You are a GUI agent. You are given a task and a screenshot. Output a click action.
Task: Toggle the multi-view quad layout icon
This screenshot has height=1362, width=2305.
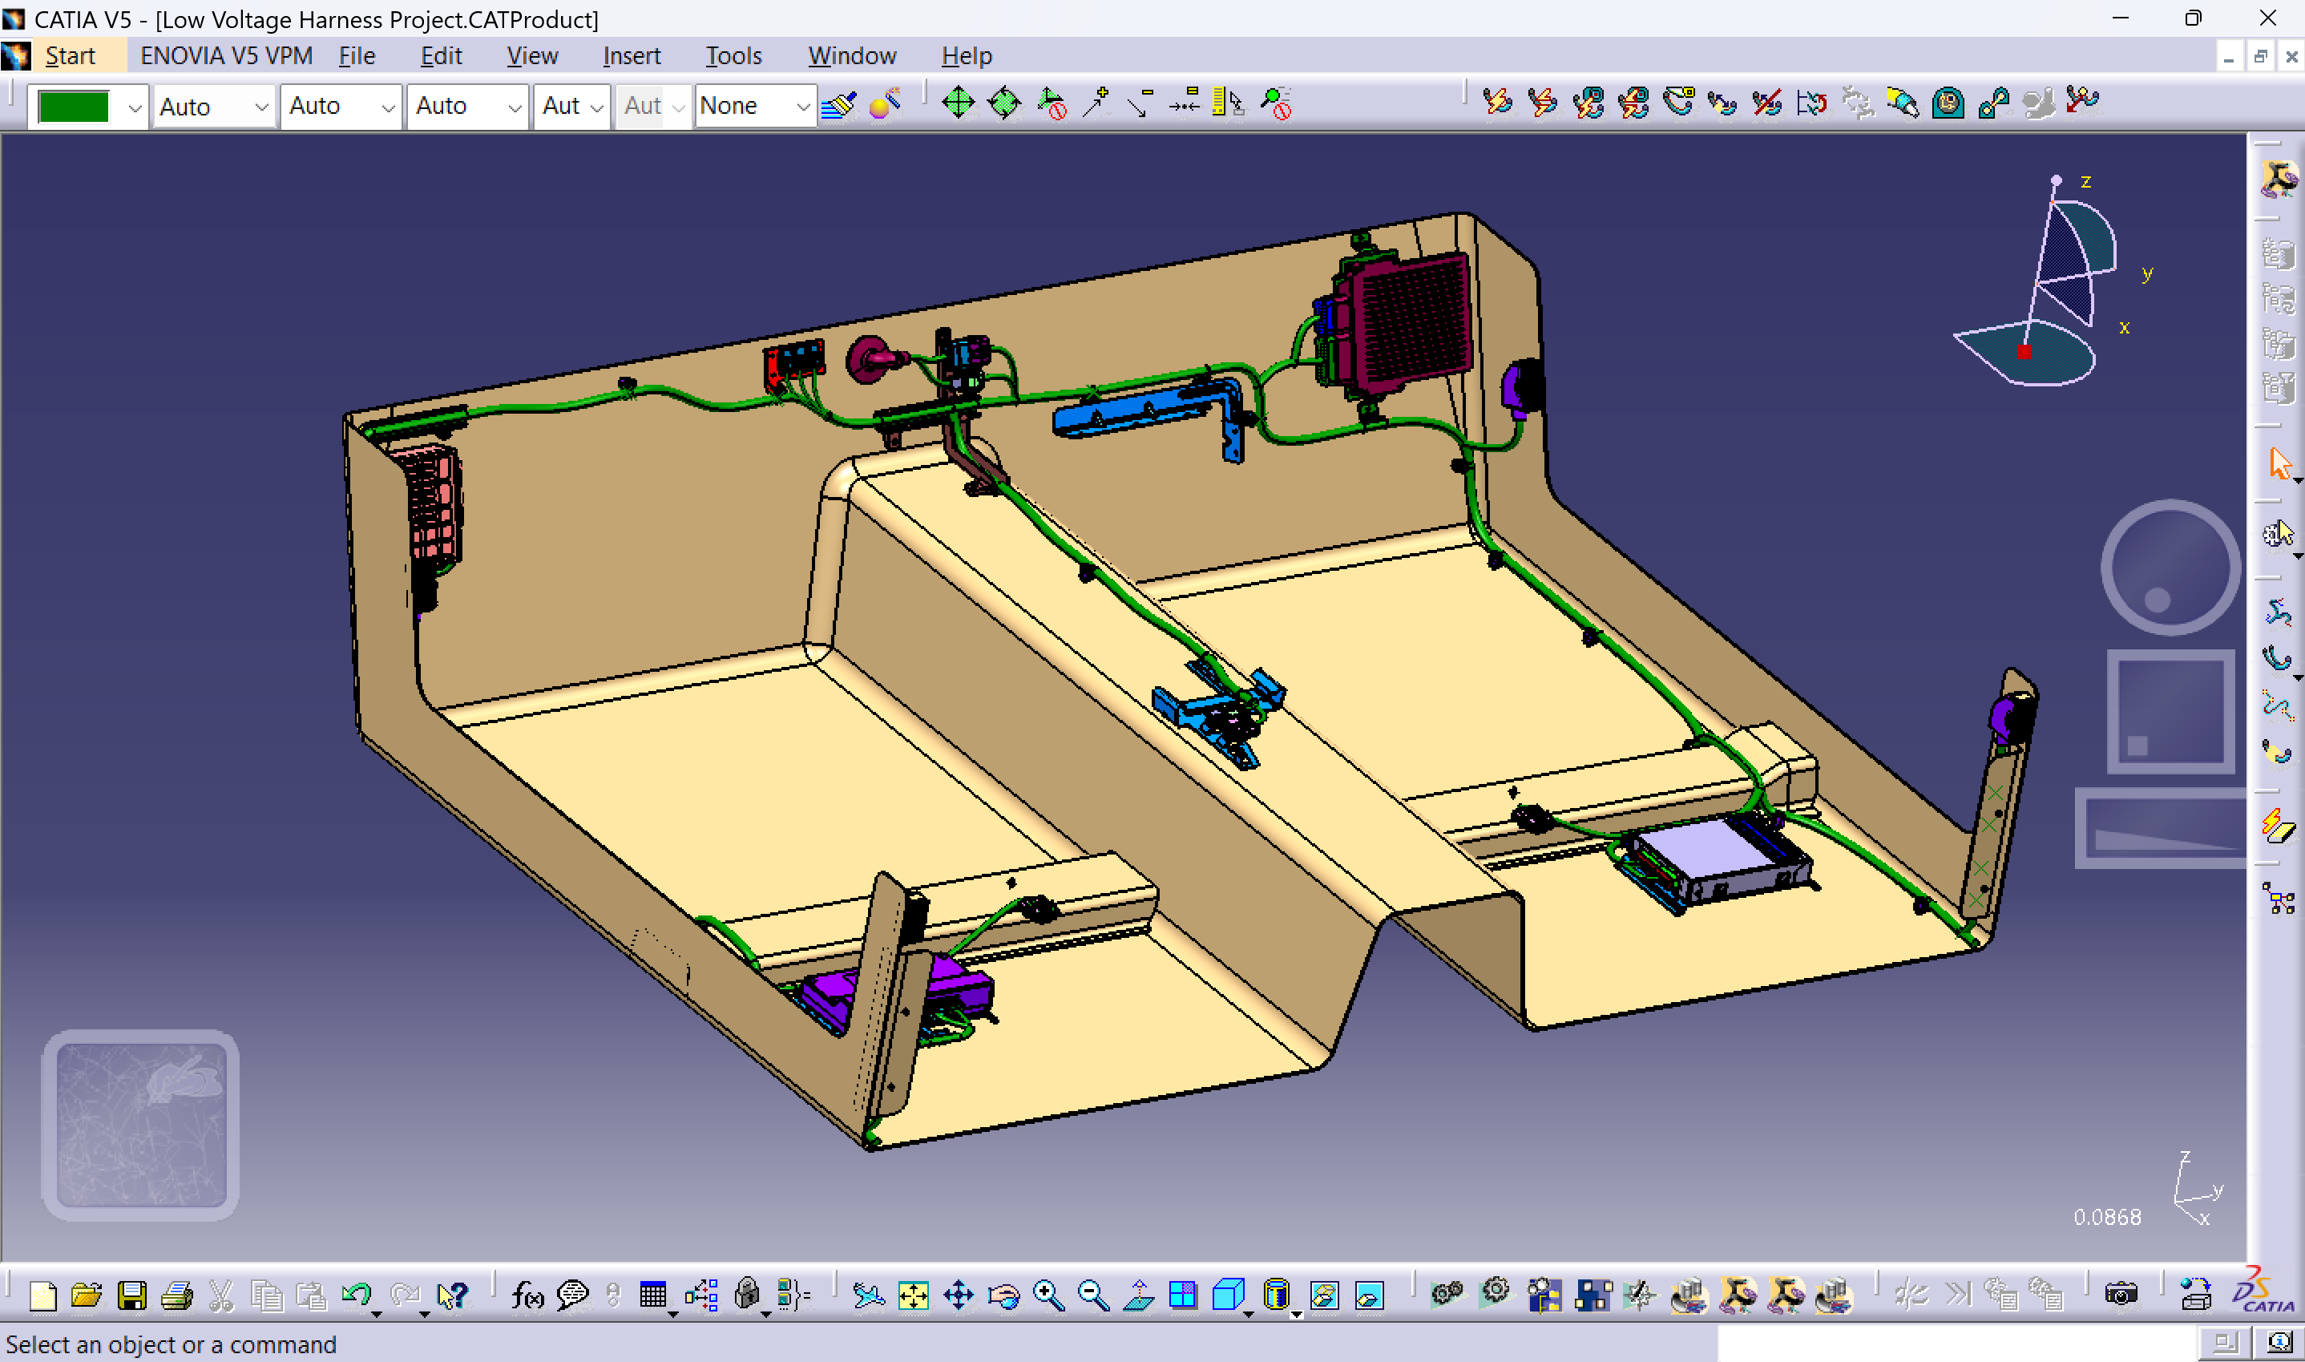coord(1184,1295)
